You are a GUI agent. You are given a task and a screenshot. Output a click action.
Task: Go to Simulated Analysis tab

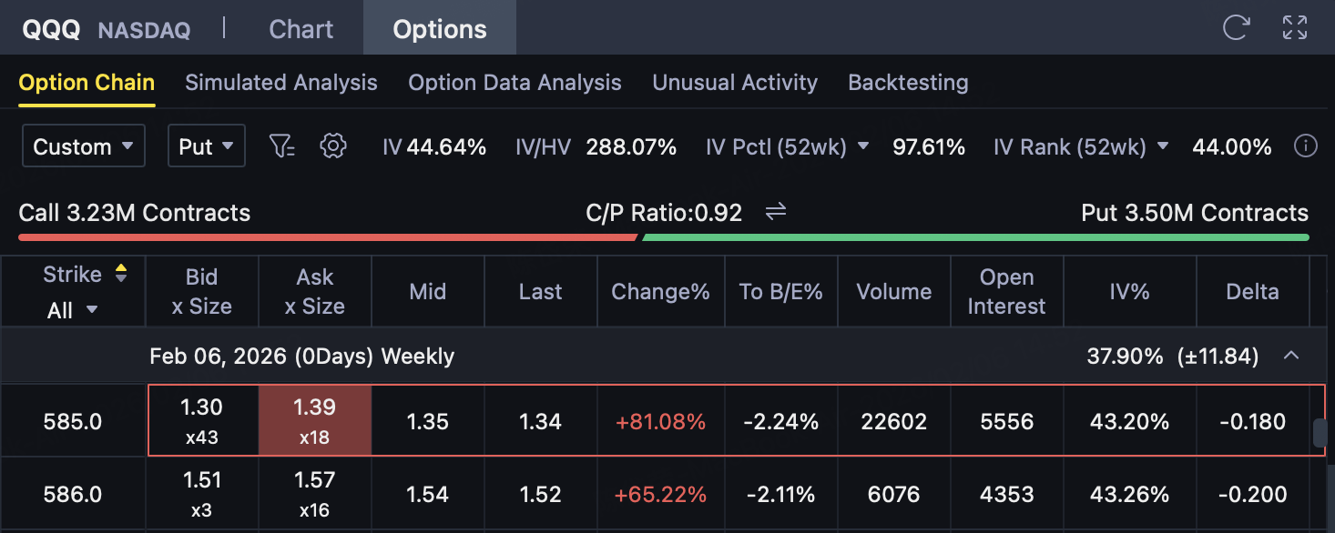pyautogui.click(x=281, y=83)
